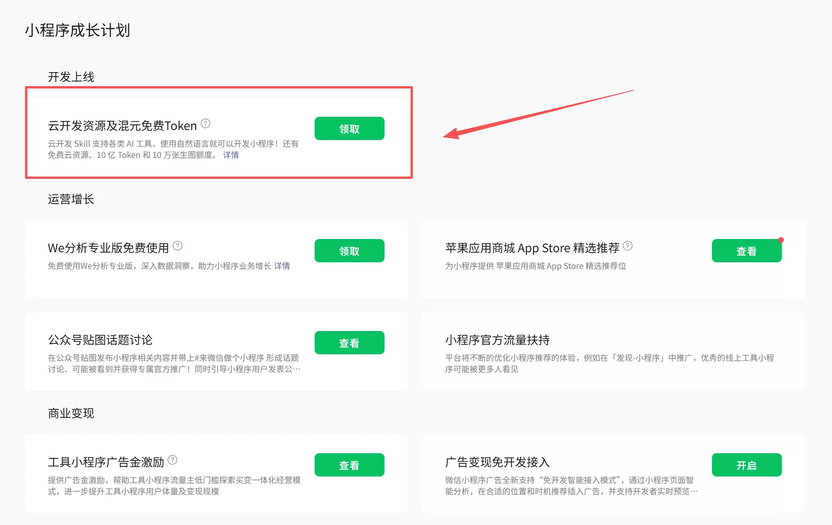Open help icon beside App Store 精选推荐
This screenshot has width=832, height=525.
(x=628, y=246)
